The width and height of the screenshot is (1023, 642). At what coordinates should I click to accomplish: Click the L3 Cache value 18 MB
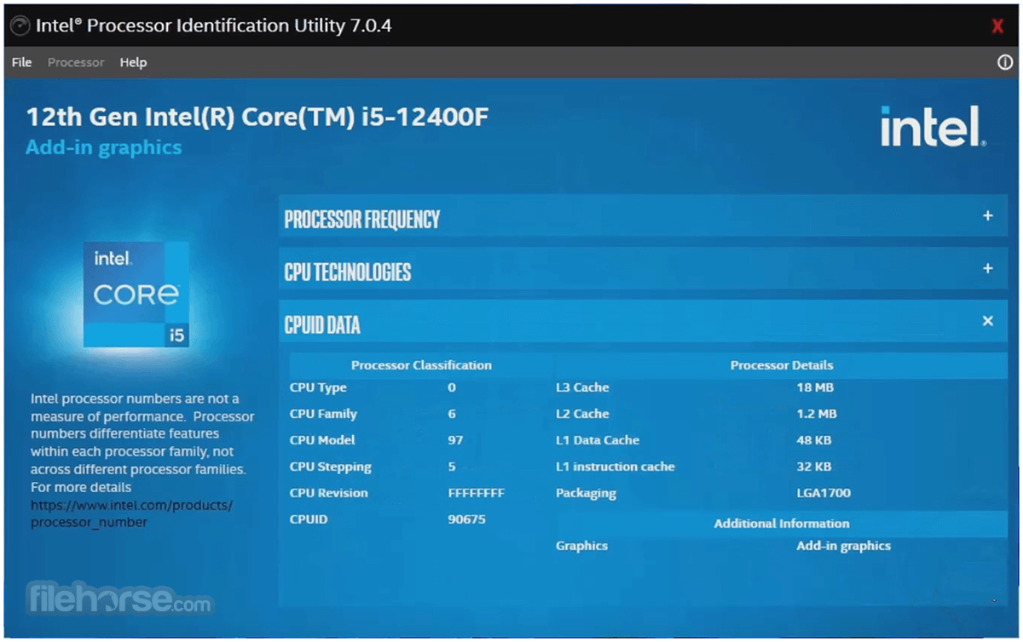pos(815,387)
